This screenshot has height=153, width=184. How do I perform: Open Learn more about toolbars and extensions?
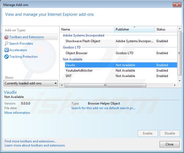click(x=35, y=145)
